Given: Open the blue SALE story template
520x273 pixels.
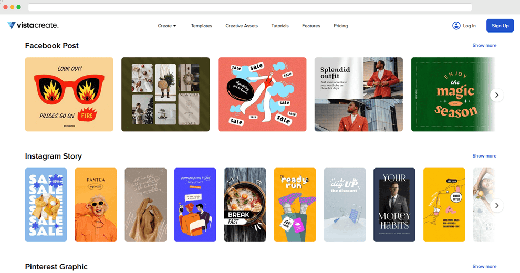Looking at the screenshot, I should [46, 205].
